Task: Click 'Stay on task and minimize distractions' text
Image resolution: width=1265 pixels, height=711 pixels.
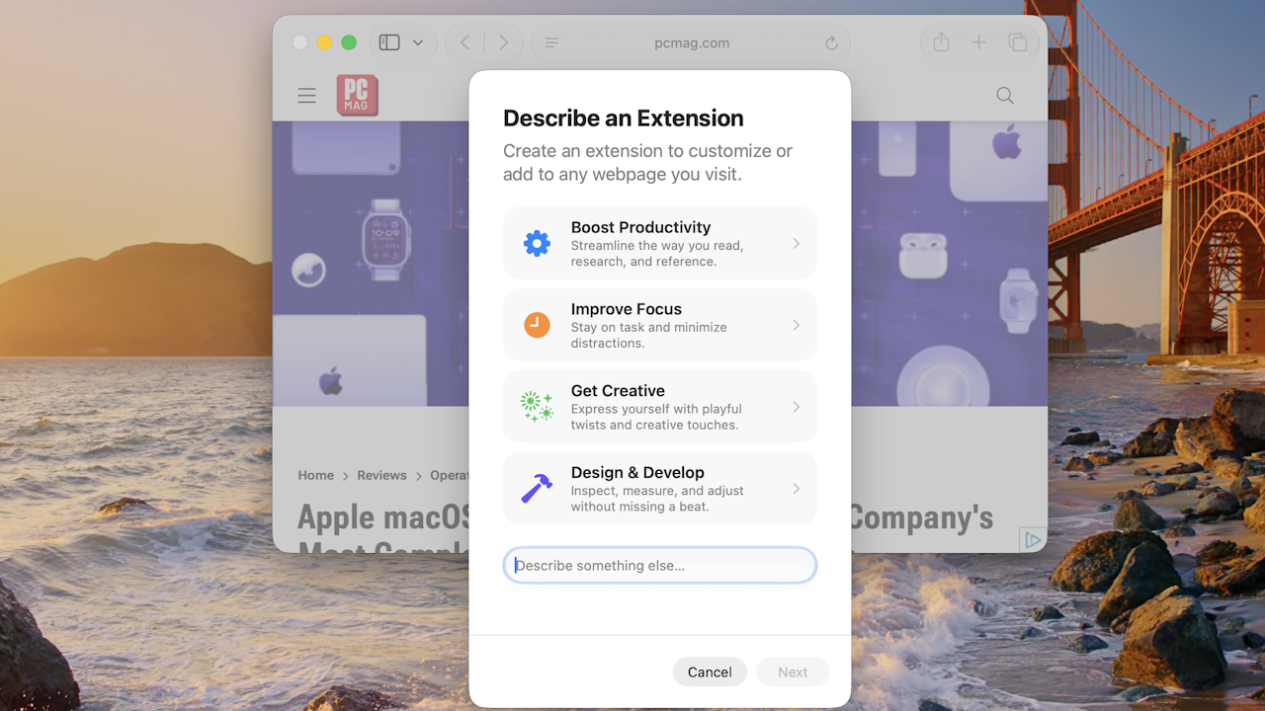Action: (x=649, y=335)
